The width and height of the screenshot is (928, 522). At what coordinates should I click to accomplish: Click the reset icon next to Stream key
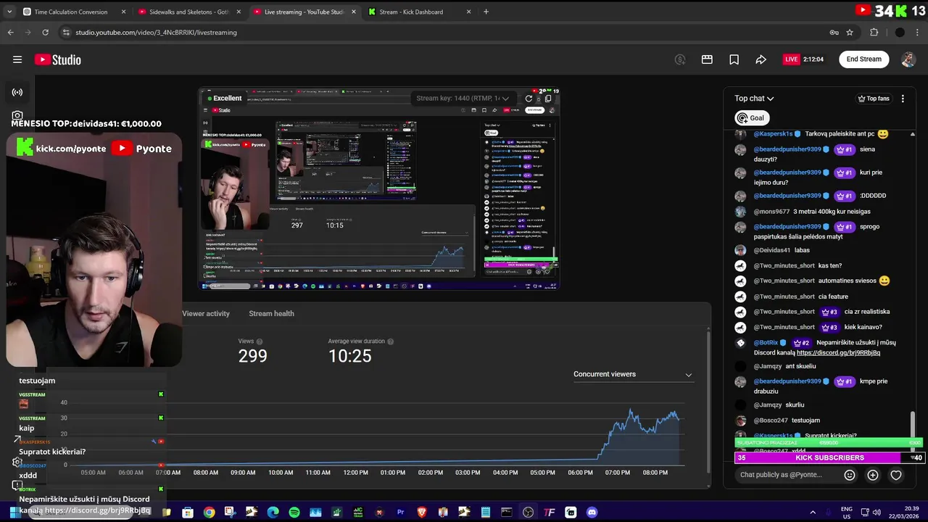(x=529, y=99)
